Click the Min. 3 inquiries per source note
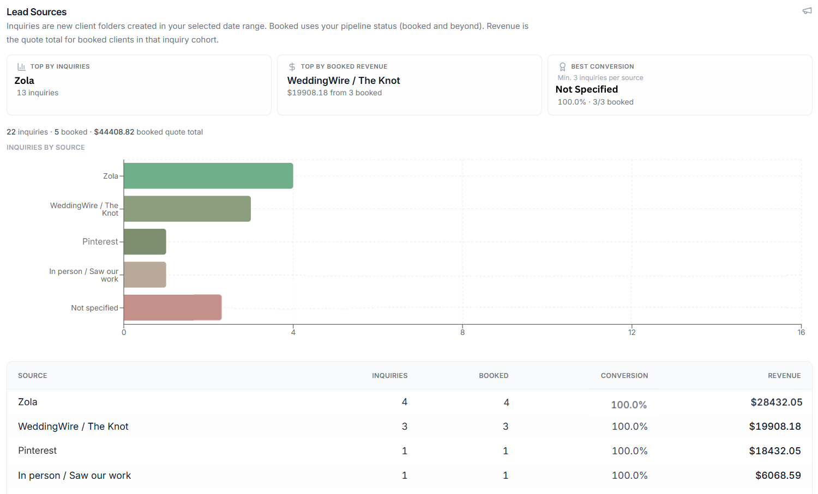Viewport: 818px width, 494px height. click(600, 78)
